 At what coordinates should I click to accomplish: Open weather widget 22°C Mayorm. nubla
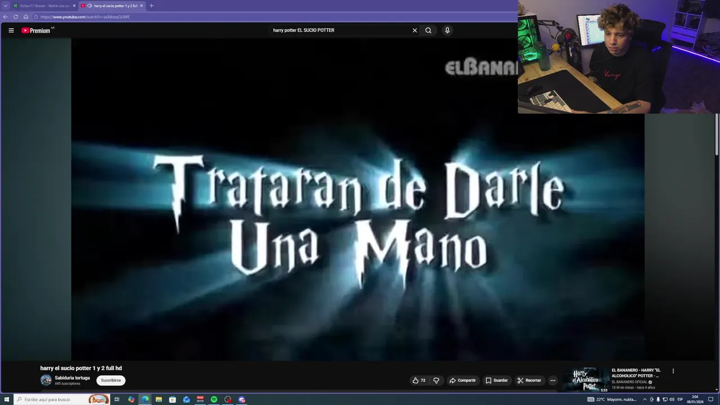click(612, 399)
